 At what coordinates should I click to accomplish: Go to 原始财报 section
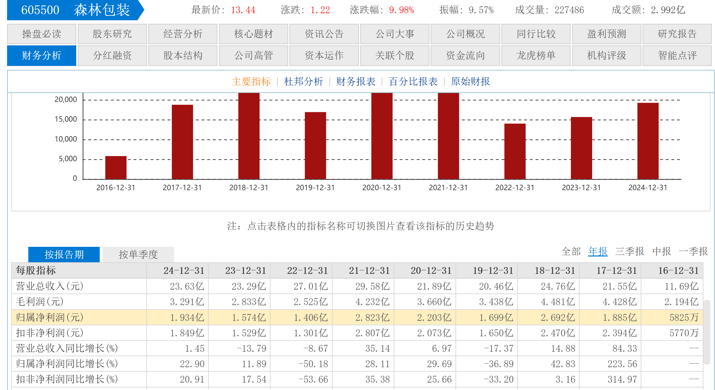coord(470,81)
